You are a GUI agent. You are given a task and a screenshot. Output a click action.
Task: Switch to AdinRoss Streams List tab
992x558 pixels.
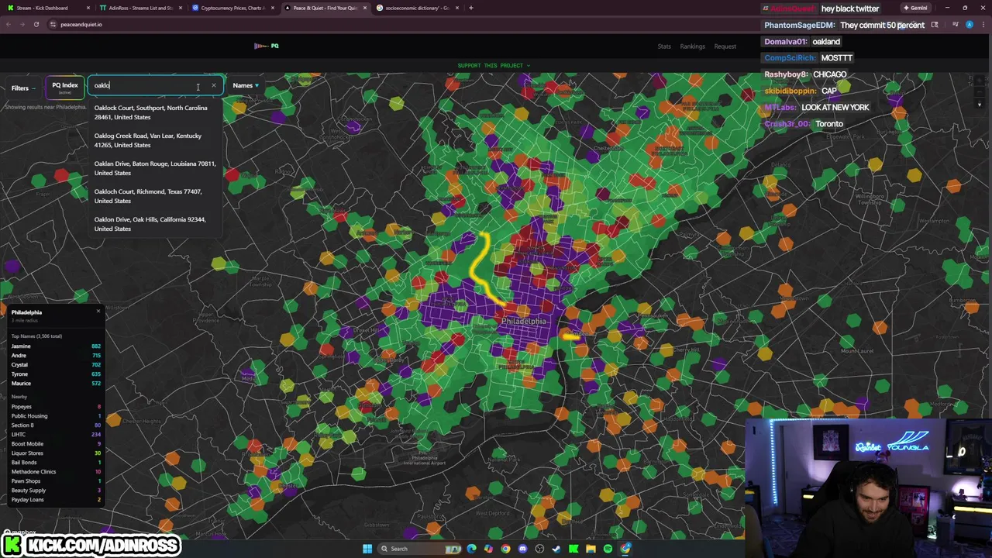click(140, 8)
